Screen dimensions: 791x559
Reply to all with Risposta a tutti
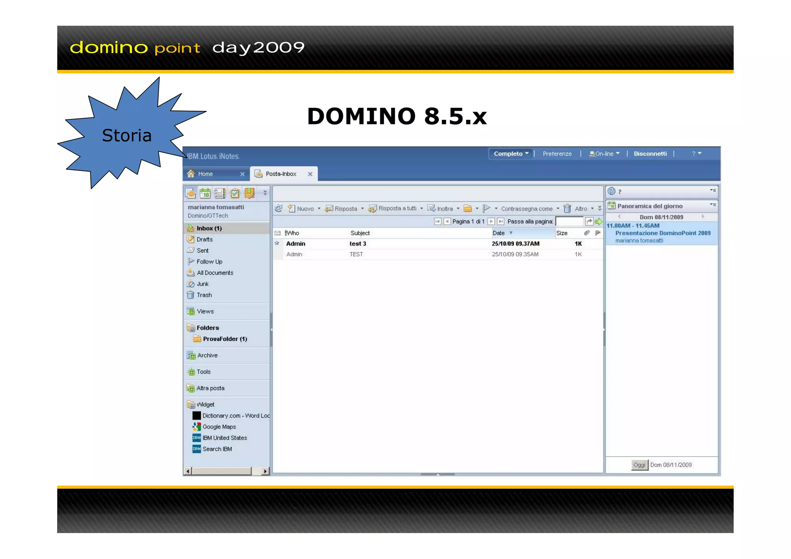coord(392,209)
